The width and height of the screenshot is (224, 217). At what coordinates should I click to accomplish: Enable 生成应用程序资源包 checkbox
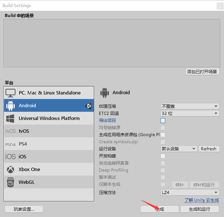[x=163, y=135]
